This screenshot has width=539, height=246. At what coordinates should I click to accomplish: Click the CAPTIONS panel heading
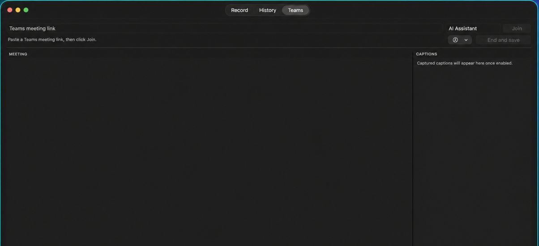click(x=427, y=54)
